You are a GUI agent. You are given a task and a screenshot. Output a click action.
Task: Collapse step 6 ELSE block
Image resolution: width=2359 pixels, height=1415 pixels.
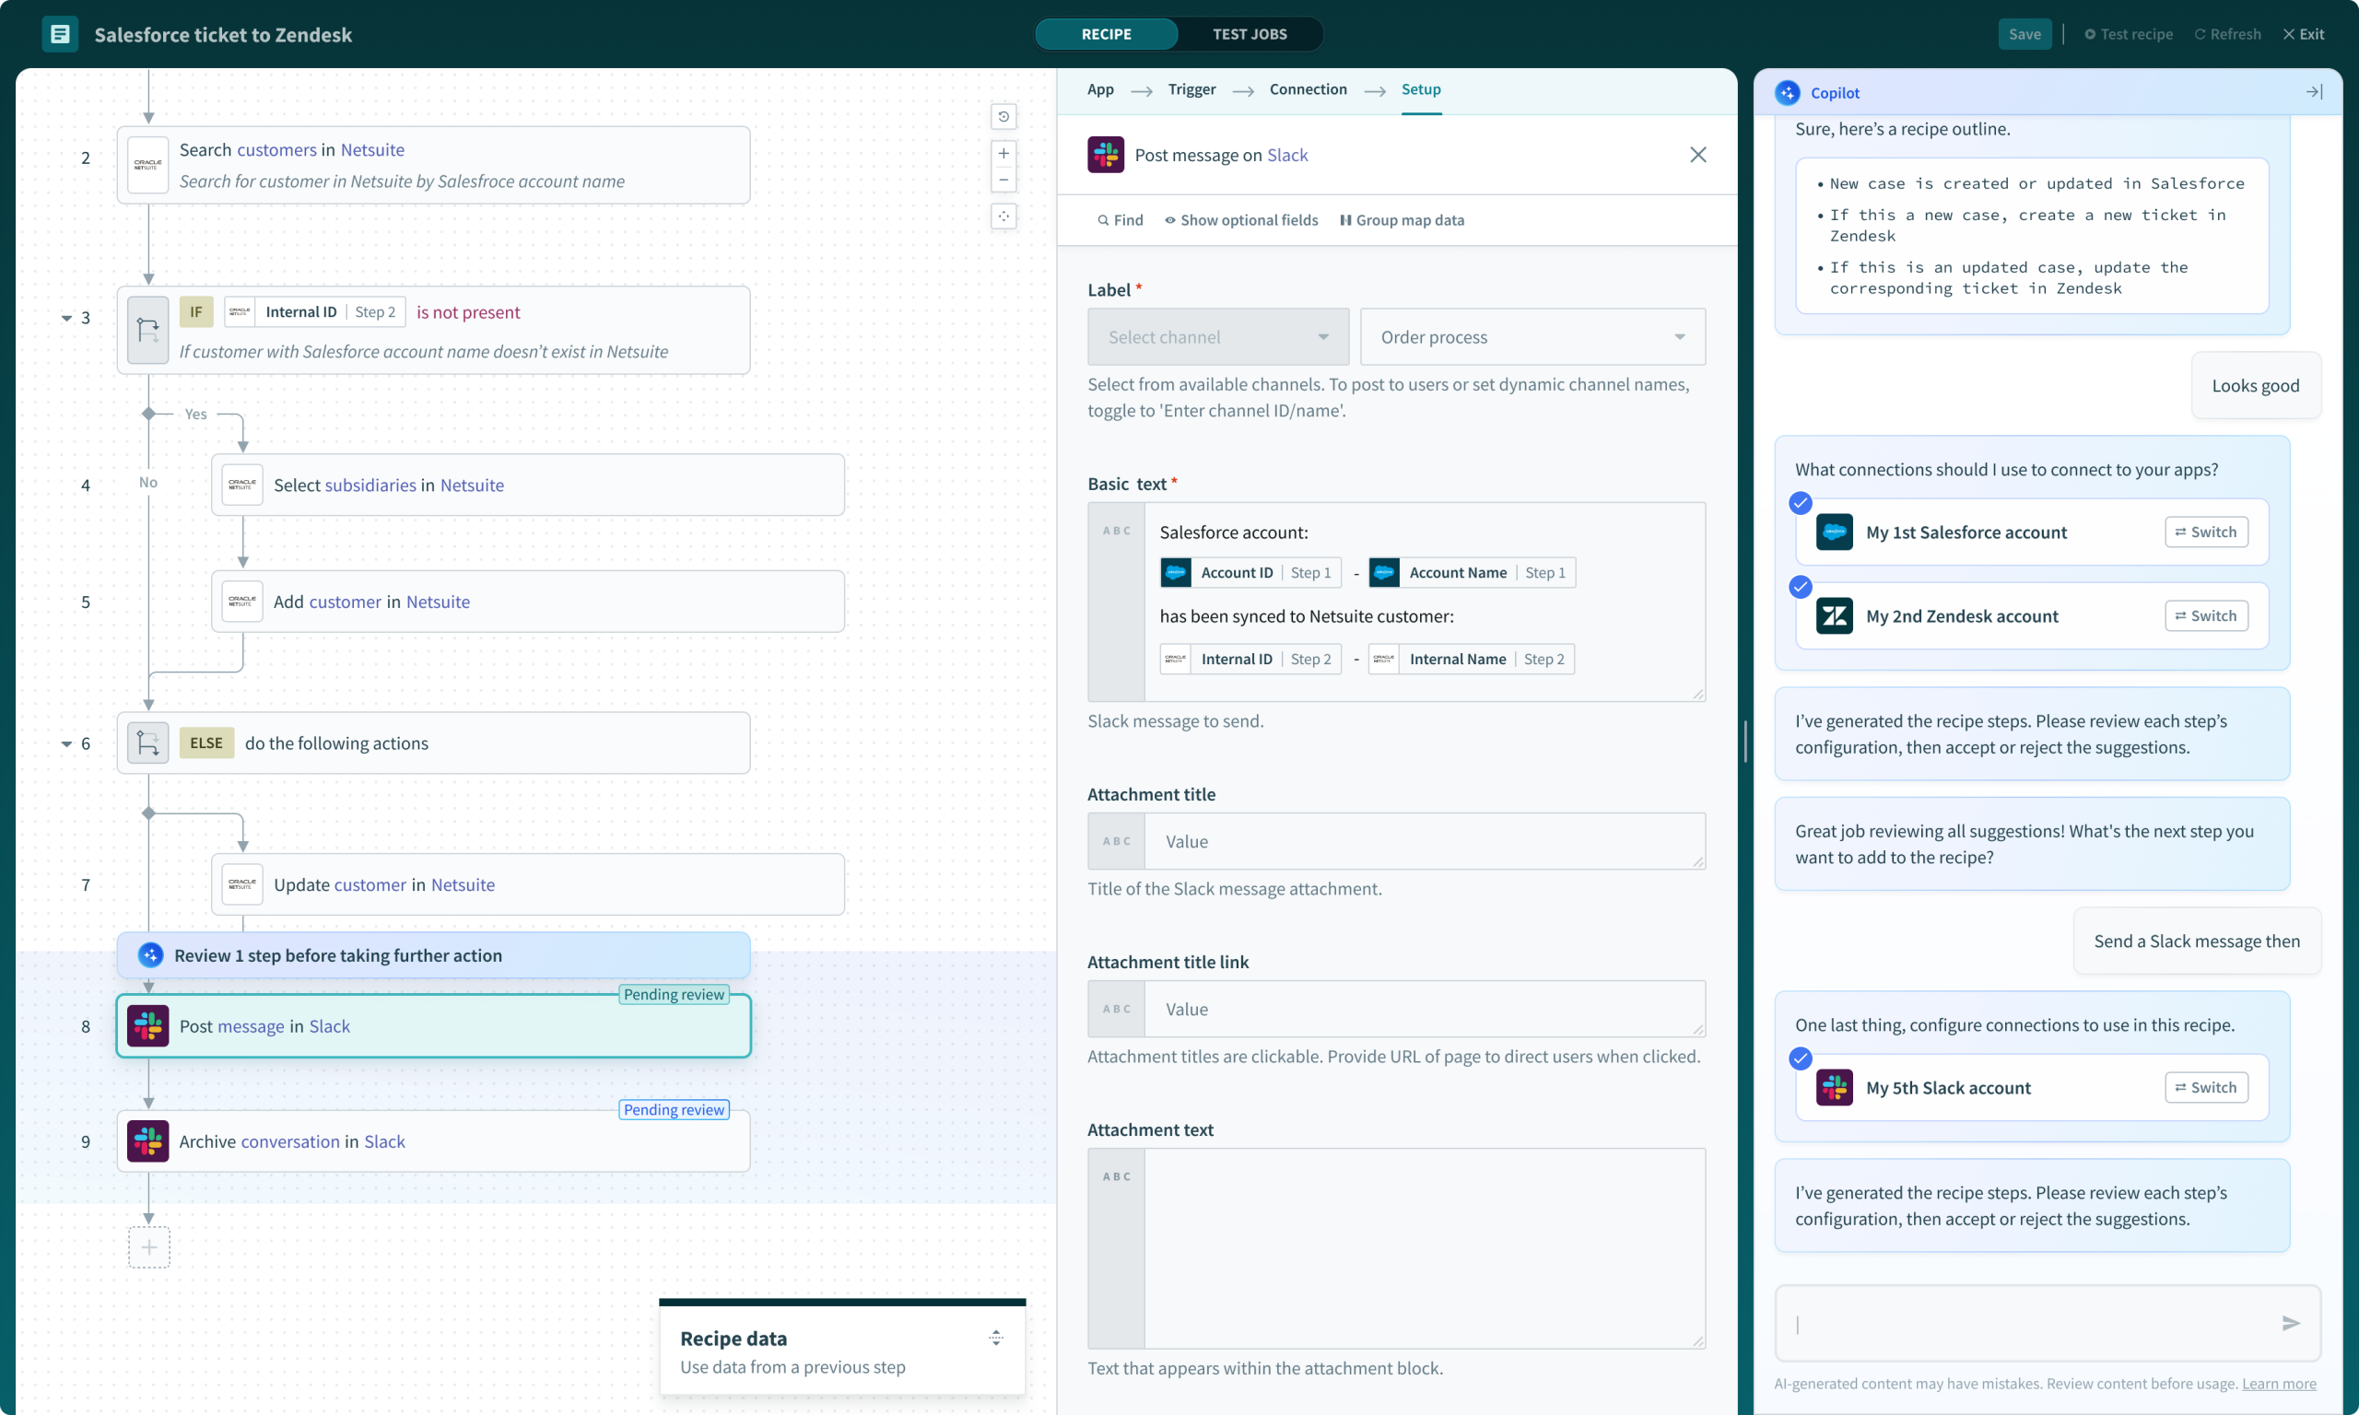[66, 743]
